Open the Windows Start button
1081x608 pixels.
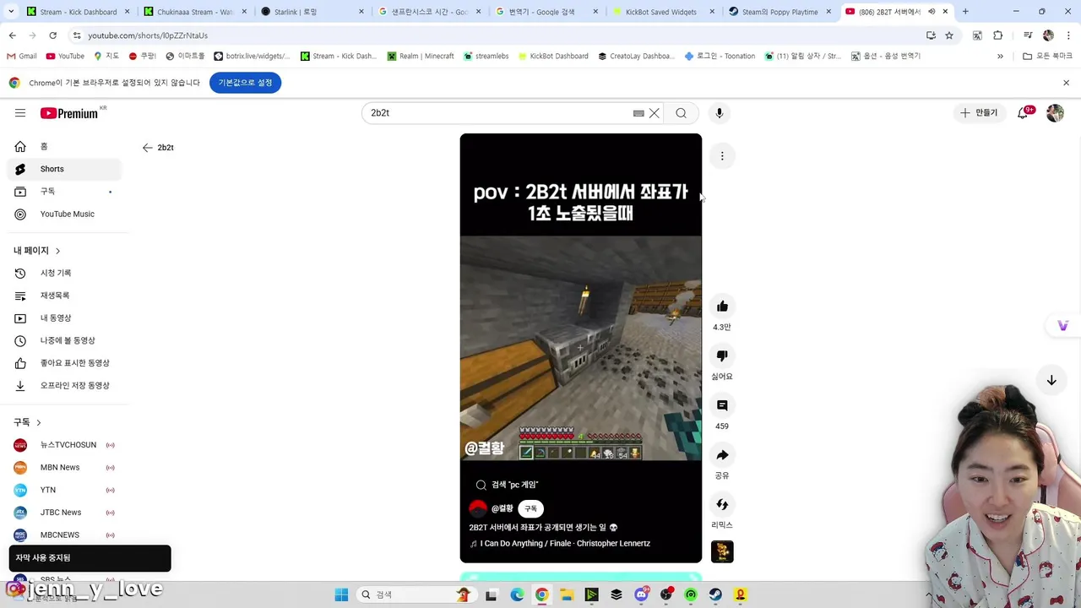[x=341, y=594]
